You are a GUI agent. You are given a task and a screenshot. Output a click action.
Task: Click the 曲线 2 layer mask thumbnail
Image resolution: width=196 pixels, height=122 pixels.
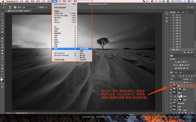[180, 96]
